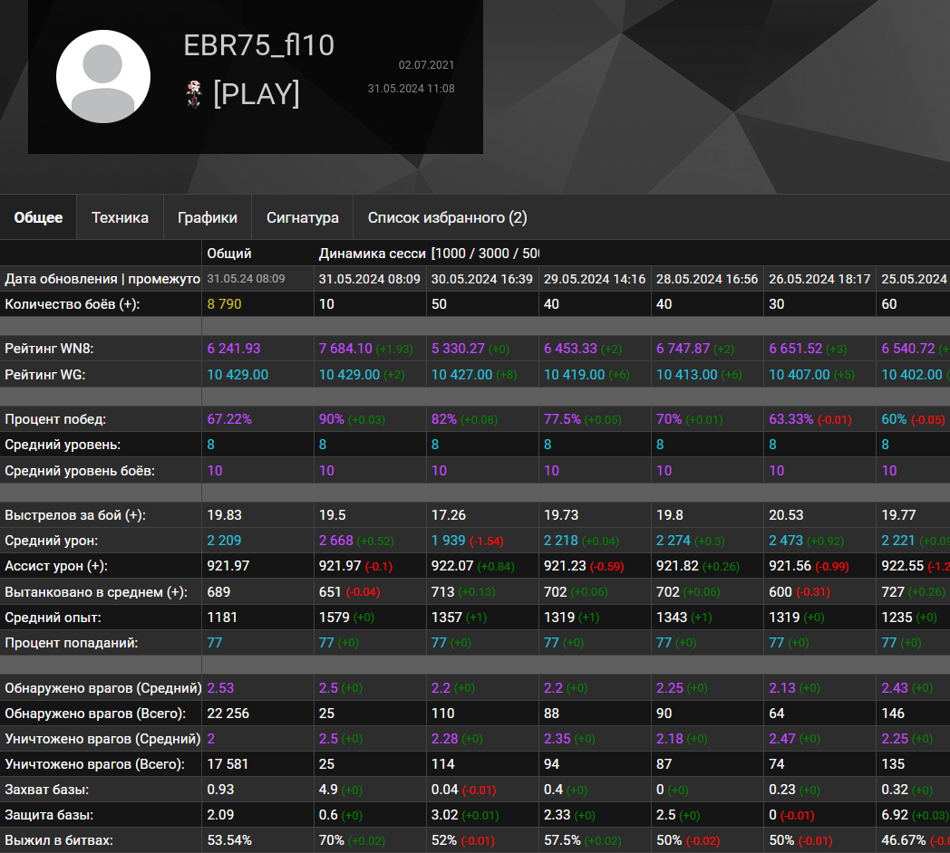
Task: Select session dated 31.05.2024 08:09
Action: click(x=370, y=279)
